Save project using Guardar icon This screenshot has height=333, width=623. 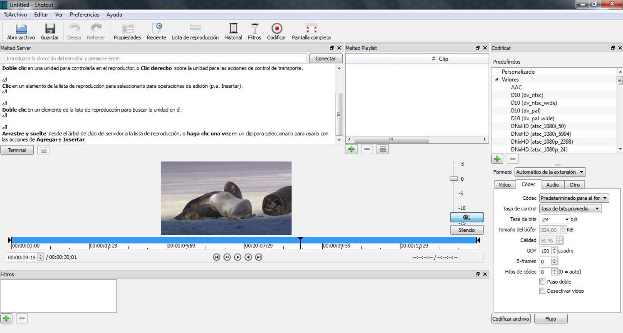tap(49, 32)
